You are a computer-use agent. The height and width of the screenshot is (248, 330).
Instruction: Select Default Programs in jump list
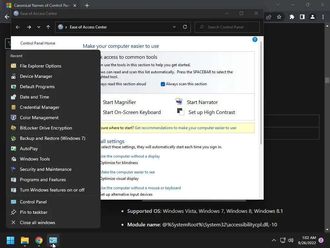(x=53, y=87)
